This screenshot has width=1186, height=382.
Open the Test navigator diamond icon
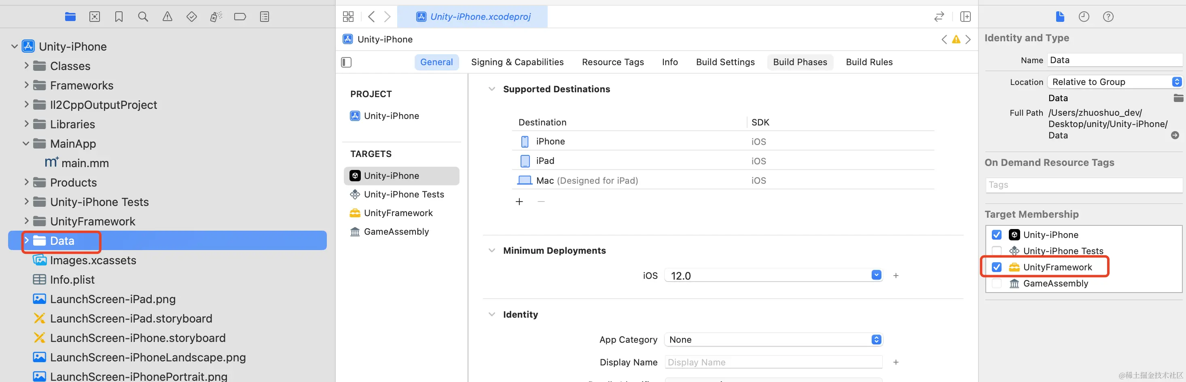tap(191, 17)
